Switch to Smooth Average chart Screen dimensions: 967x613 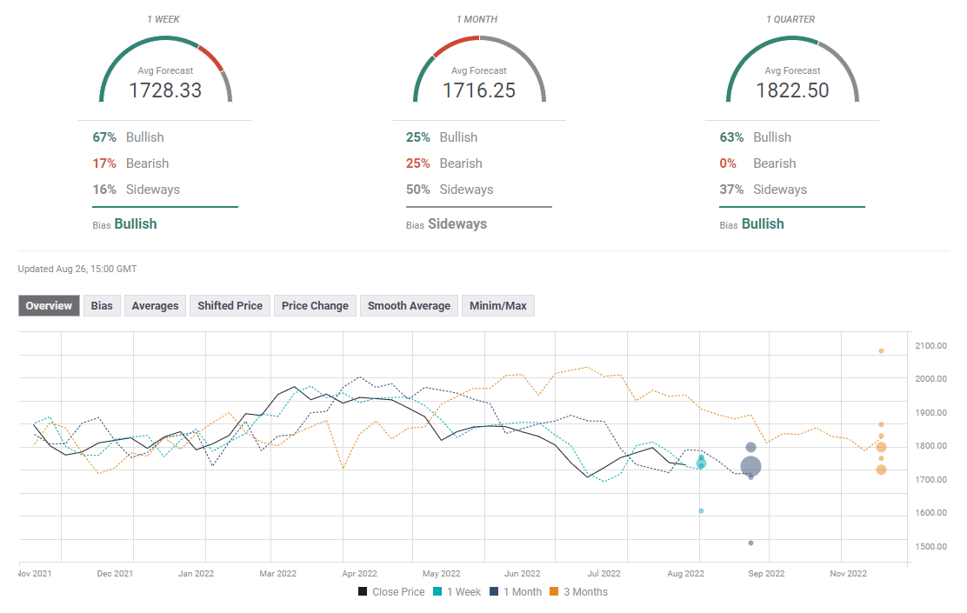tap(409, 306)
